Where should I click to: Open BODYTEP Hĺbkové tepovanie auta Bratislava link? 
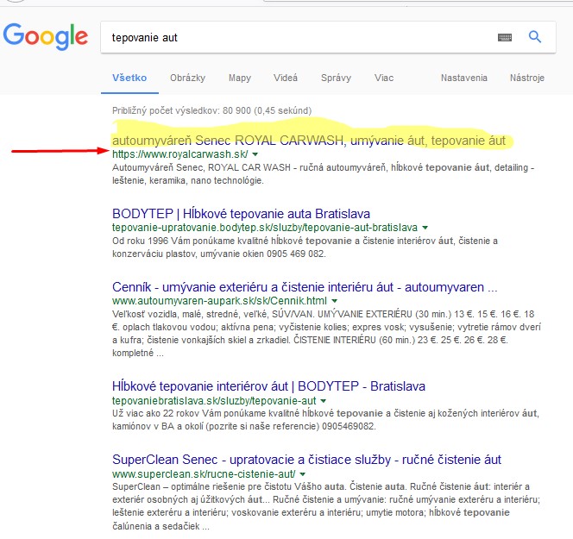coord(241,214)
